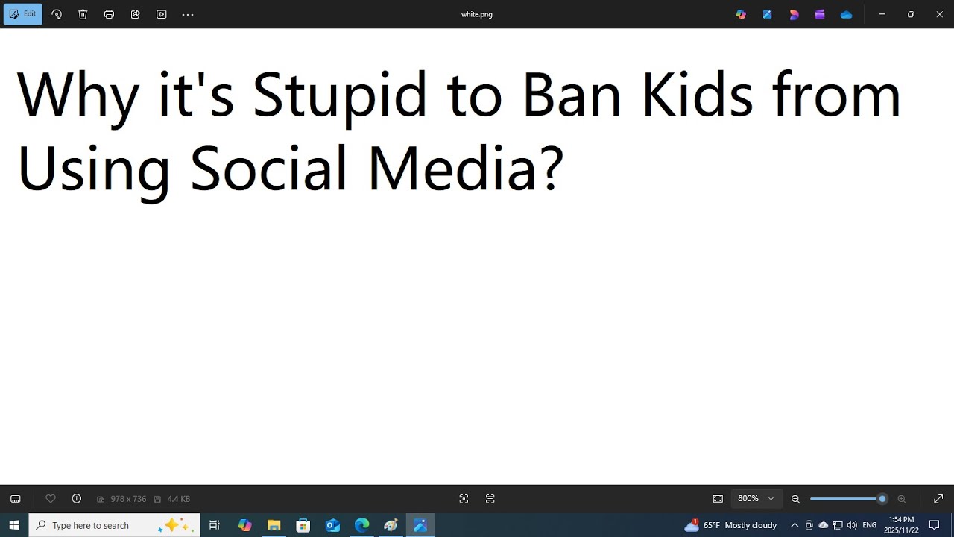Image resolution: width=954 pixels, height=537 pixels.
Task: Open the OneDrive cloud icon in title bar
Action: pos(846,14)
